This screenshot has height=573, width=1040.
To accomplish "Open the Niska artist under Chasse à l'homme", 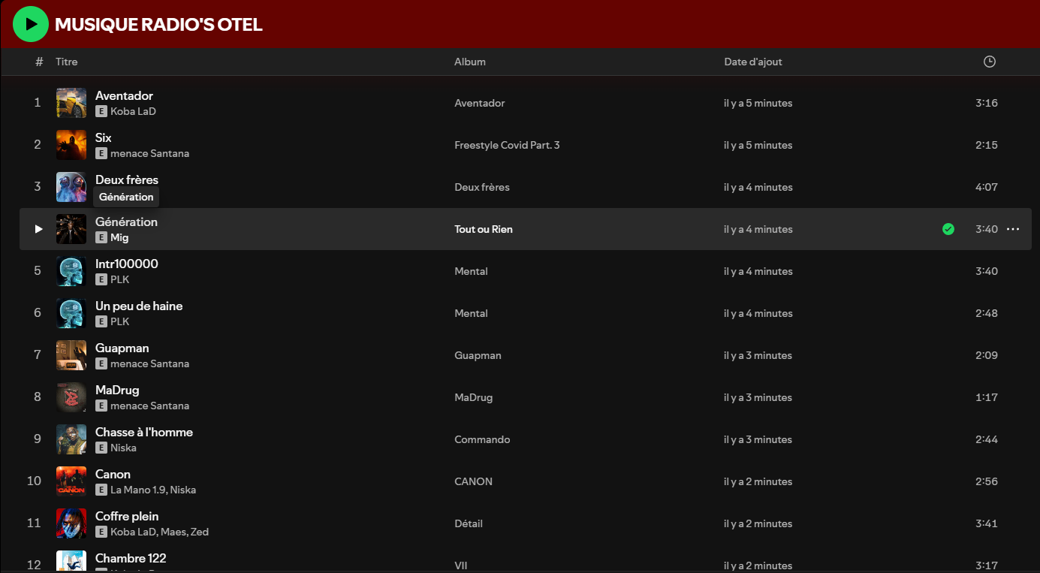I will (123, 448).
